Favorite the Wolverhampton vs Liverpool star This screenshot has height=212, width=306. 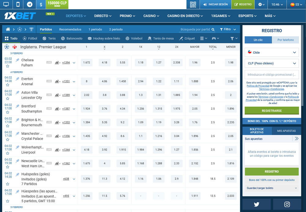tap(8, 153)
